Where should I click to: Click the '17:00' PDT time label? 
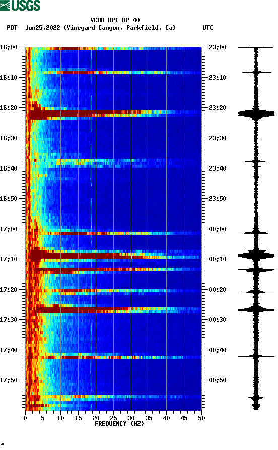[x=9, y=229]
